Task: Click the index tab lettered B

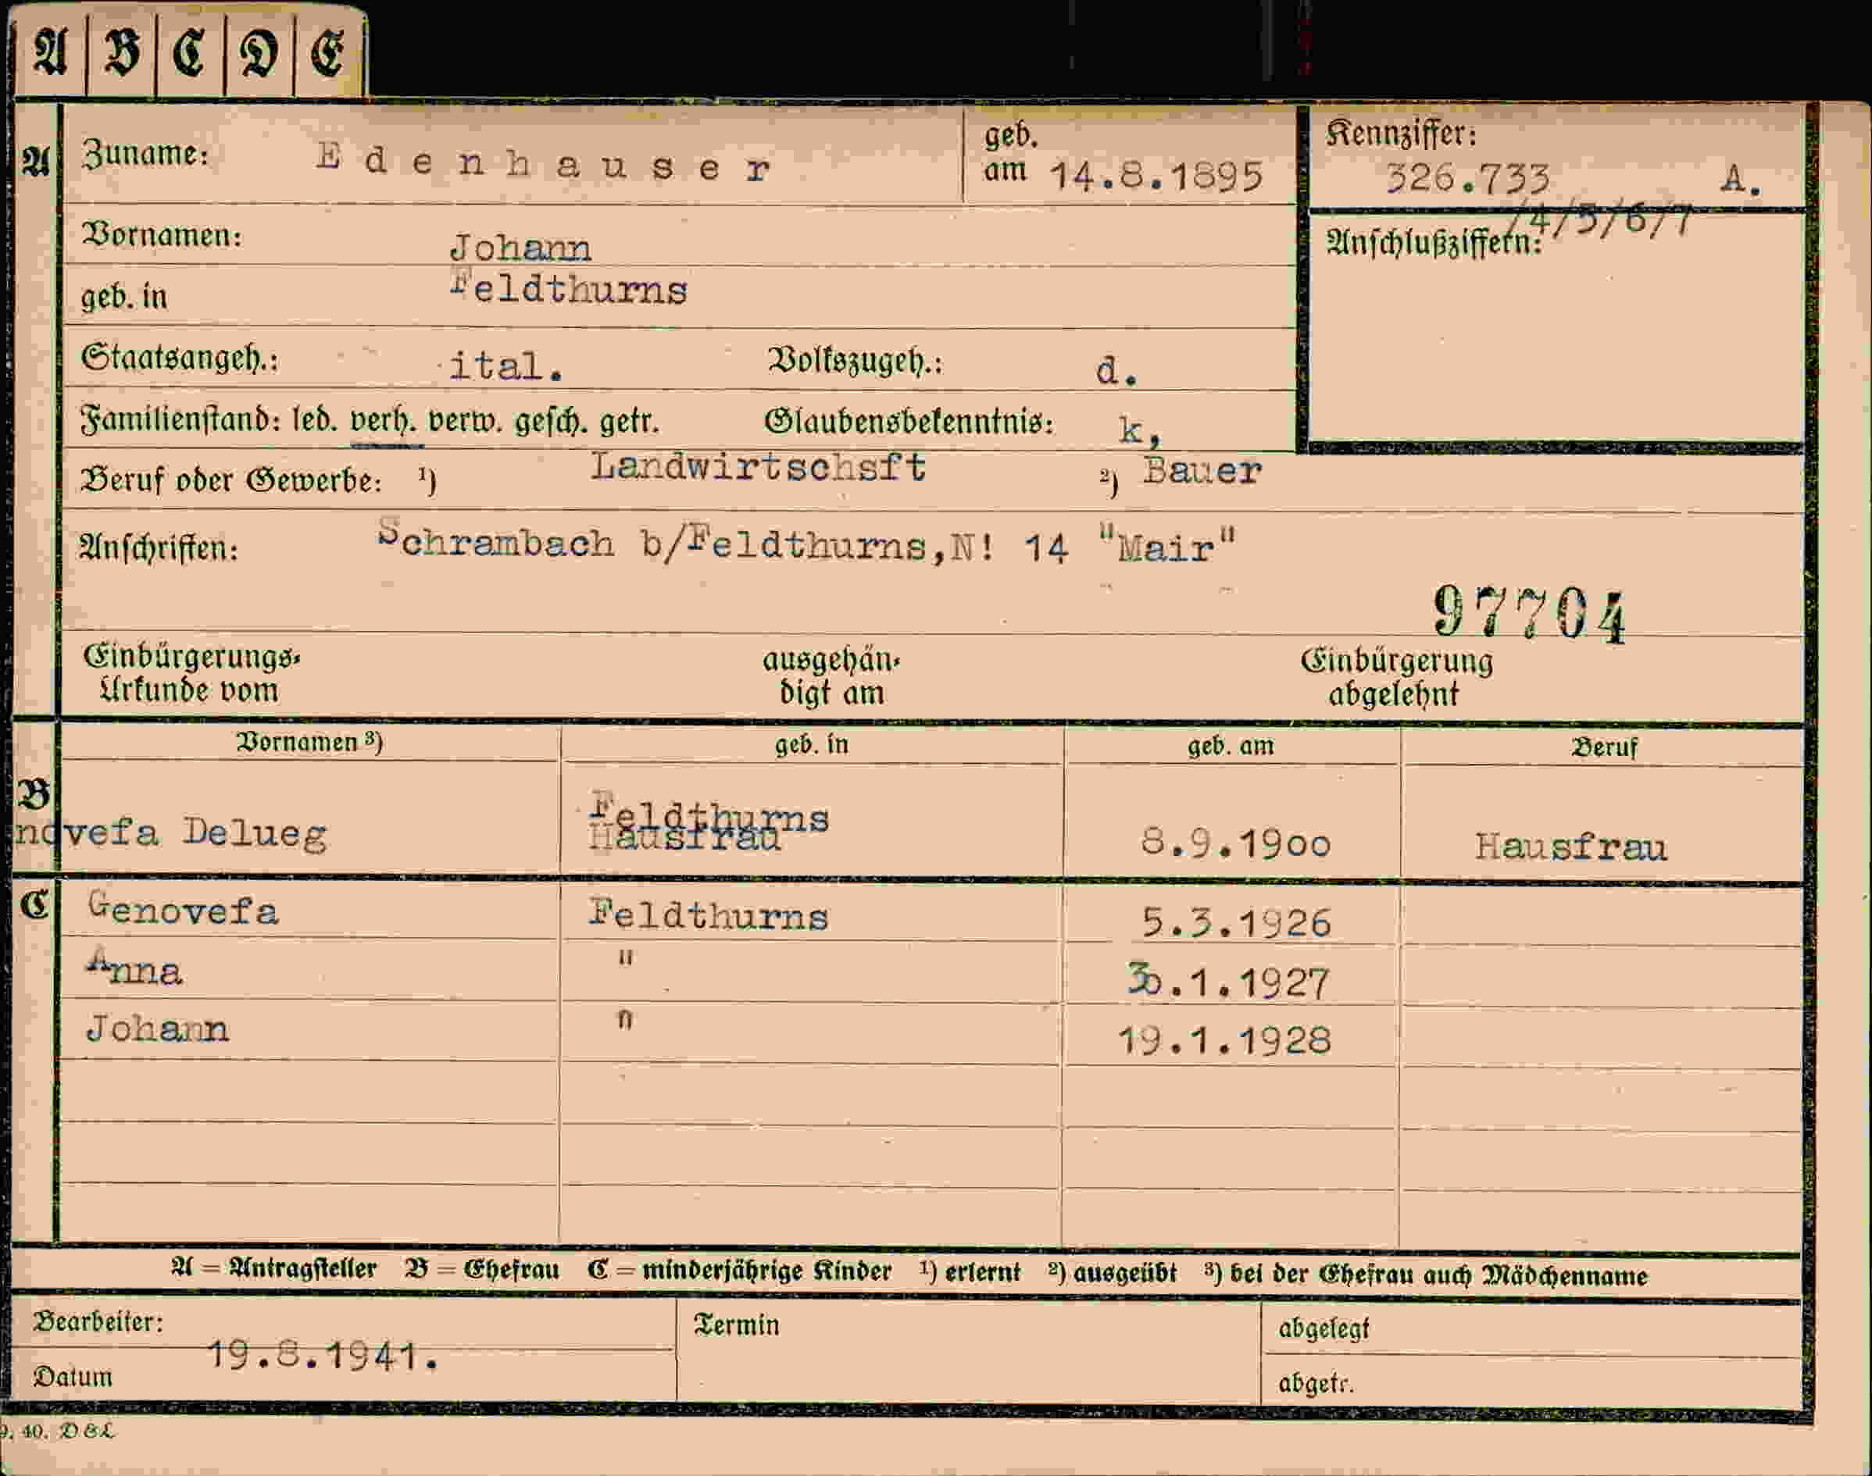Action: click(121, 52)
